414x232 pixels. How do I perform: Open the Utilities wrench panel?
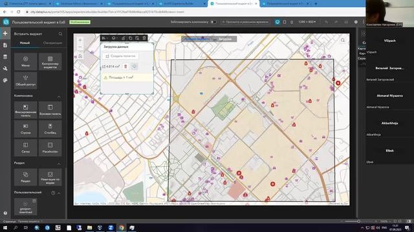tap(5, 68)
